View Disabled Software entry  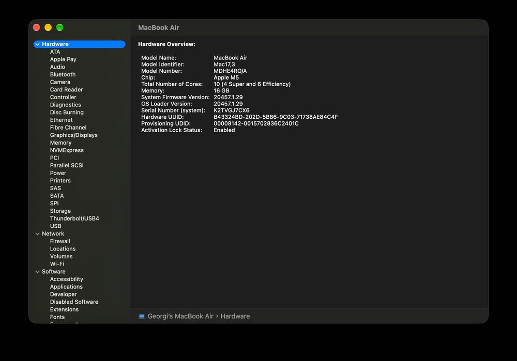(x=74, y=302)
